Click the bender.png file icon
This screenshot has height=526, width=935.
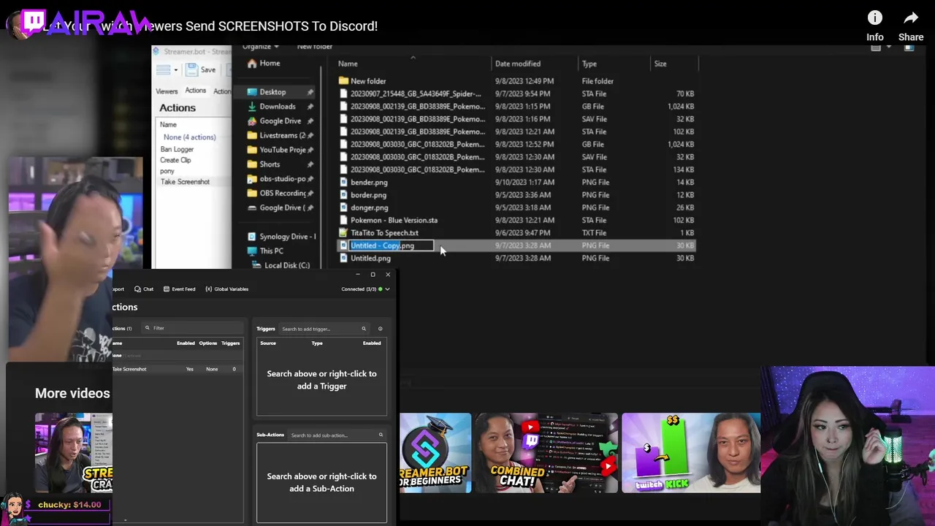[343, 183]
